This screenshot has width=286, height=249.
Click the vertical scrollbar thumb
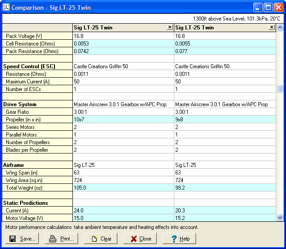tap(280, 89)
